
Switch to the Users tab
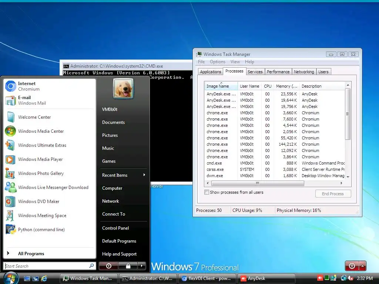tap(323, 72)
